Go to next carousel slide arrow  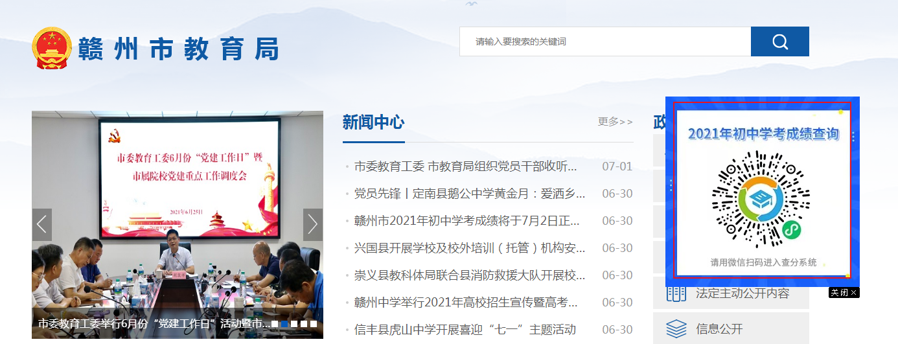pyautogui.click(x=313, y=225)
